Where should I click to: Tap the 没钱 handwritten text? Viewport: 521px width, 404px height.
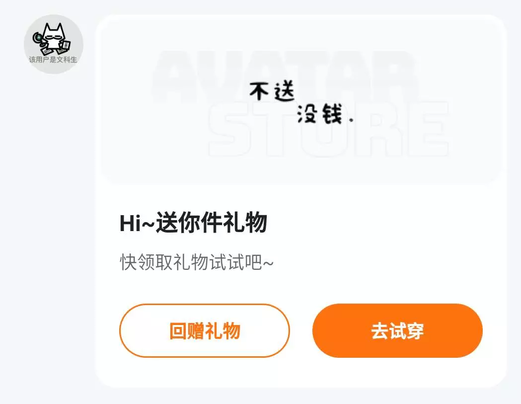click(320, 114)
